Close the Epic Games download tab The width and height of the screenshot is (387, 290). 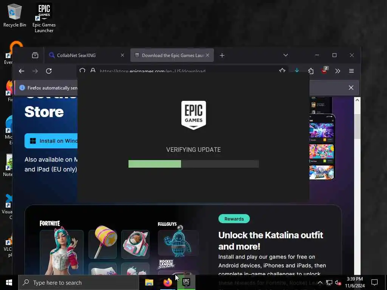tap(207, 55)
